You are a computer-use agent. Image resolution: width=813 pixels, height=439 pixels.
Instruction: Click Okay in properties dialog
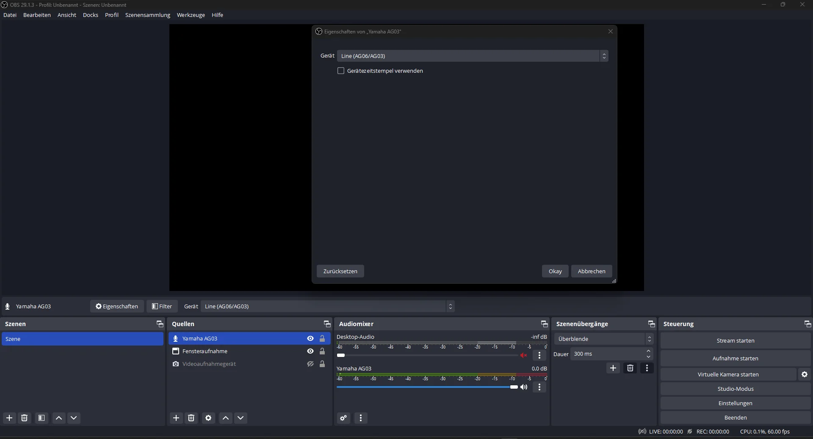(x=555, y=271)
